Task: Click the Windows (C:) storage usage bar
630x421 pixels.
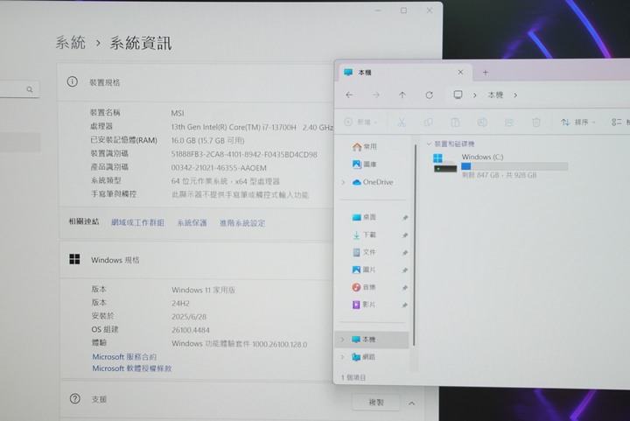Action: click(514, 166)
